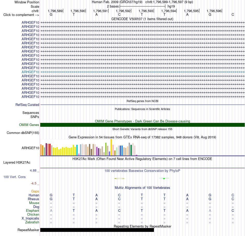Click position text 'chr8:1,796,589-1,796,597 (9 bp)'
The image size is (245, 236).
coord(169,2)
